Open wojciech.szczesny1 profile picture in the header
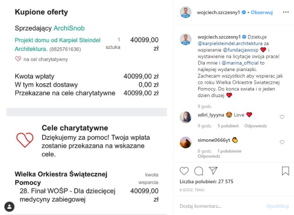The image size is (294, 215). click(x=186, y=11)
